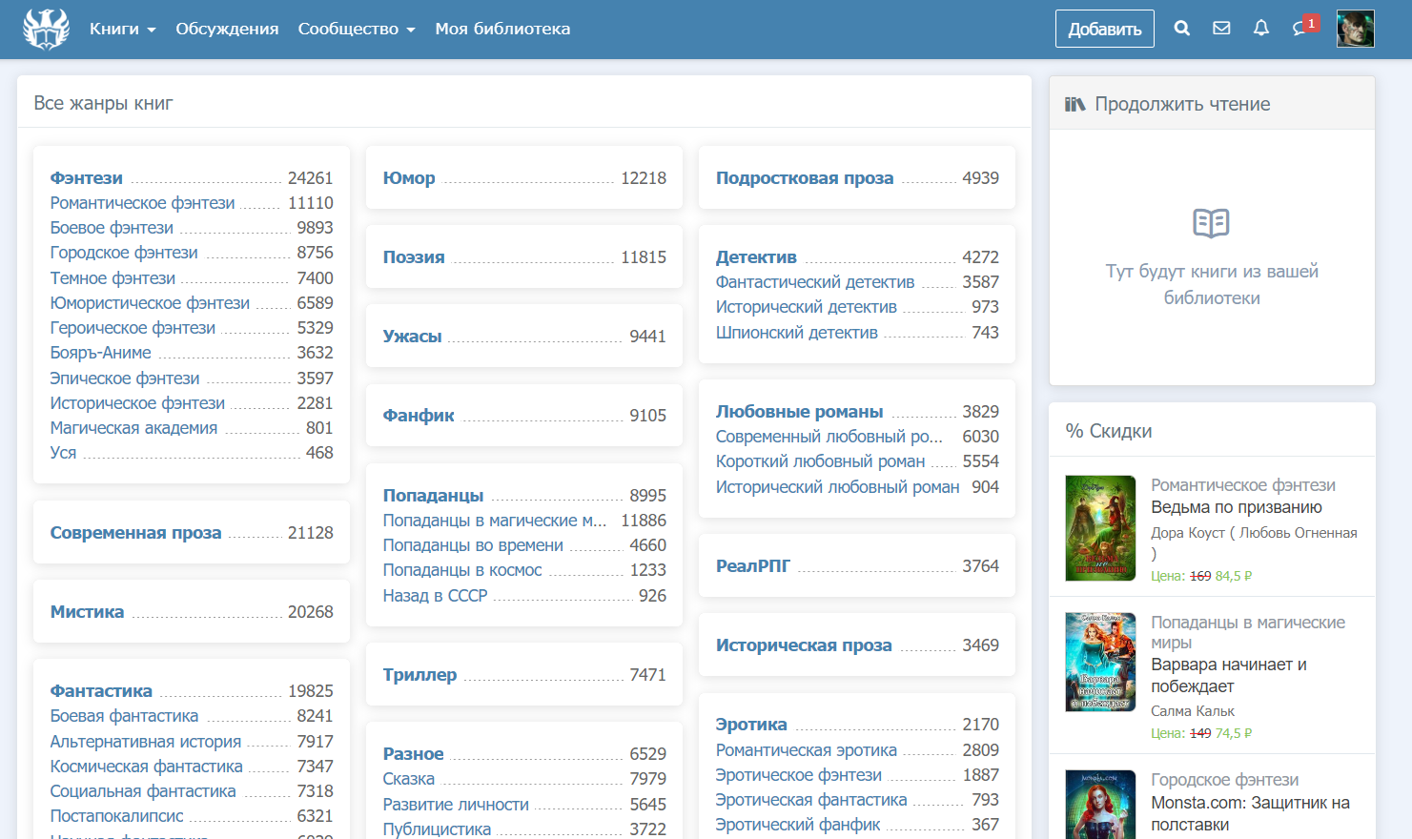Image resolution: width=1412 pixels, height=839 pixels.
Task: Open Попаданцы во времени subgenre
Action: click(x=473, y=545)
